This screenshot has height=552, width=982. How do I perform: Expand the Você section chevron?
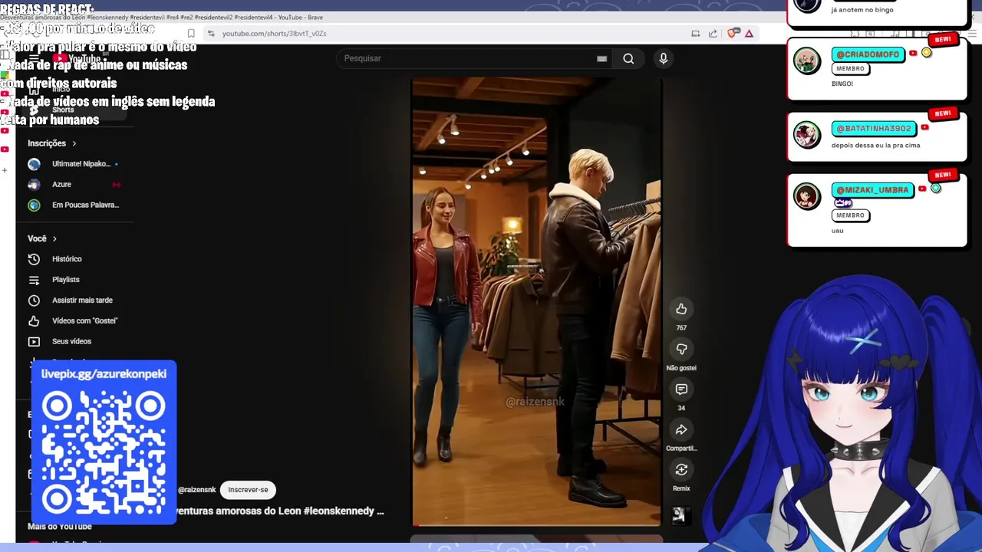[54, 238]
